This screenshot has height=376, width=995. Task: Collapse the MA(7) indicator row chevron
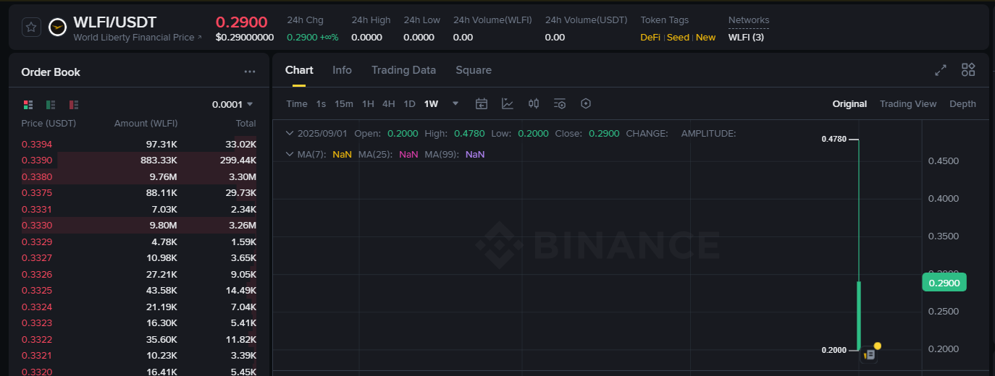[290, 154]
